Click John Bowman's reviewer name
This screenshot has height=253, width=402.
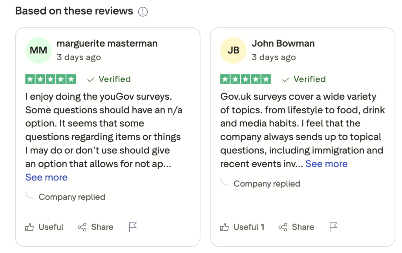click(283, 43)
